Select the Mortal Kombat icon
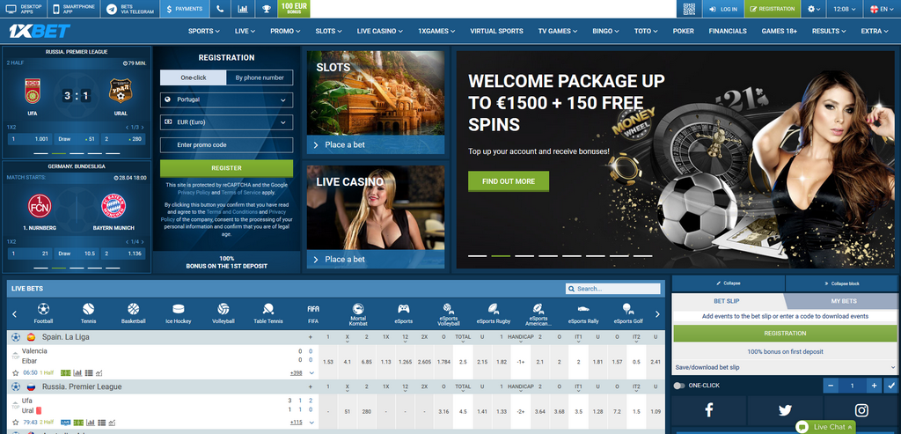The image size is (901, 434). point(358,310)
